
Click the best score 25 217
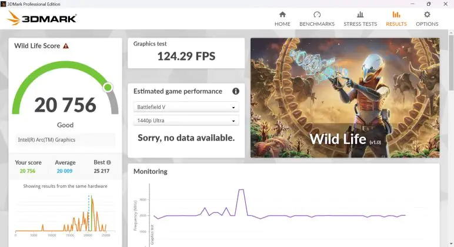pos(102,171)
